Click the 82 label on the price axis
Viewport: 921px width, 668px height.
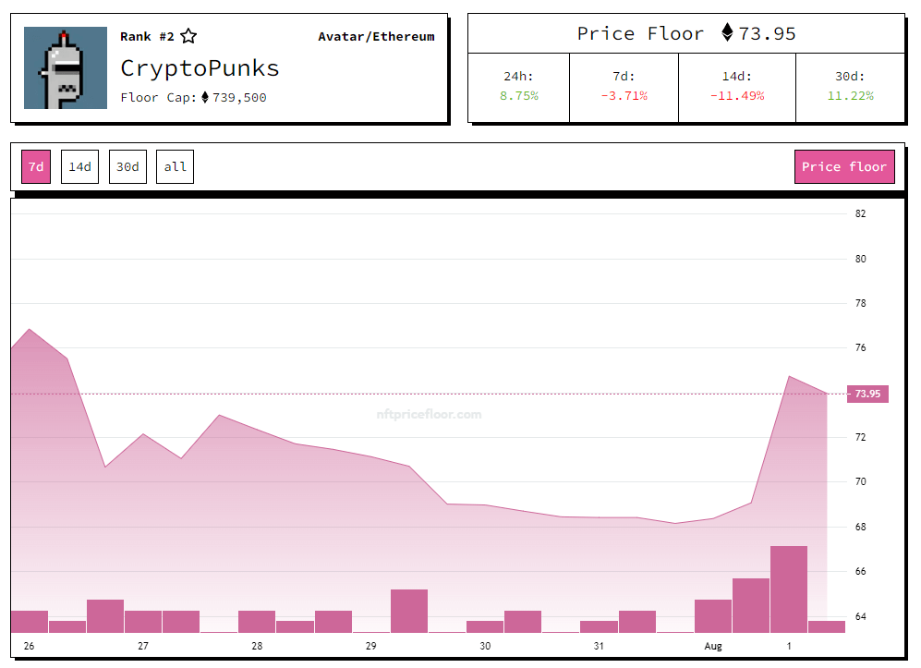[860, 214]
